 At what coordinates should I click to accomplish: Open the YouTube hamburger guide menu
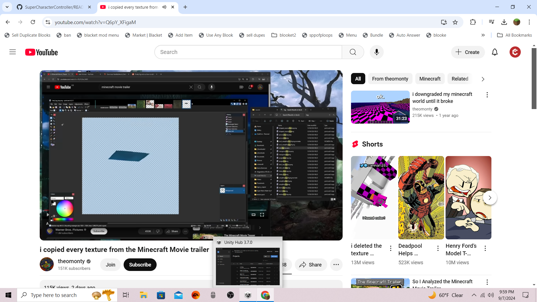click(13, 52)
